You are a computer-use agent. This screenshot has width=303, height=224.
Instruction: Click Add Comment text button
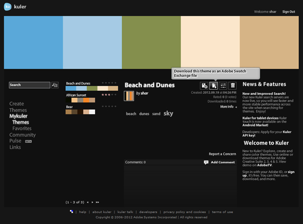click(x=223, y=162)
